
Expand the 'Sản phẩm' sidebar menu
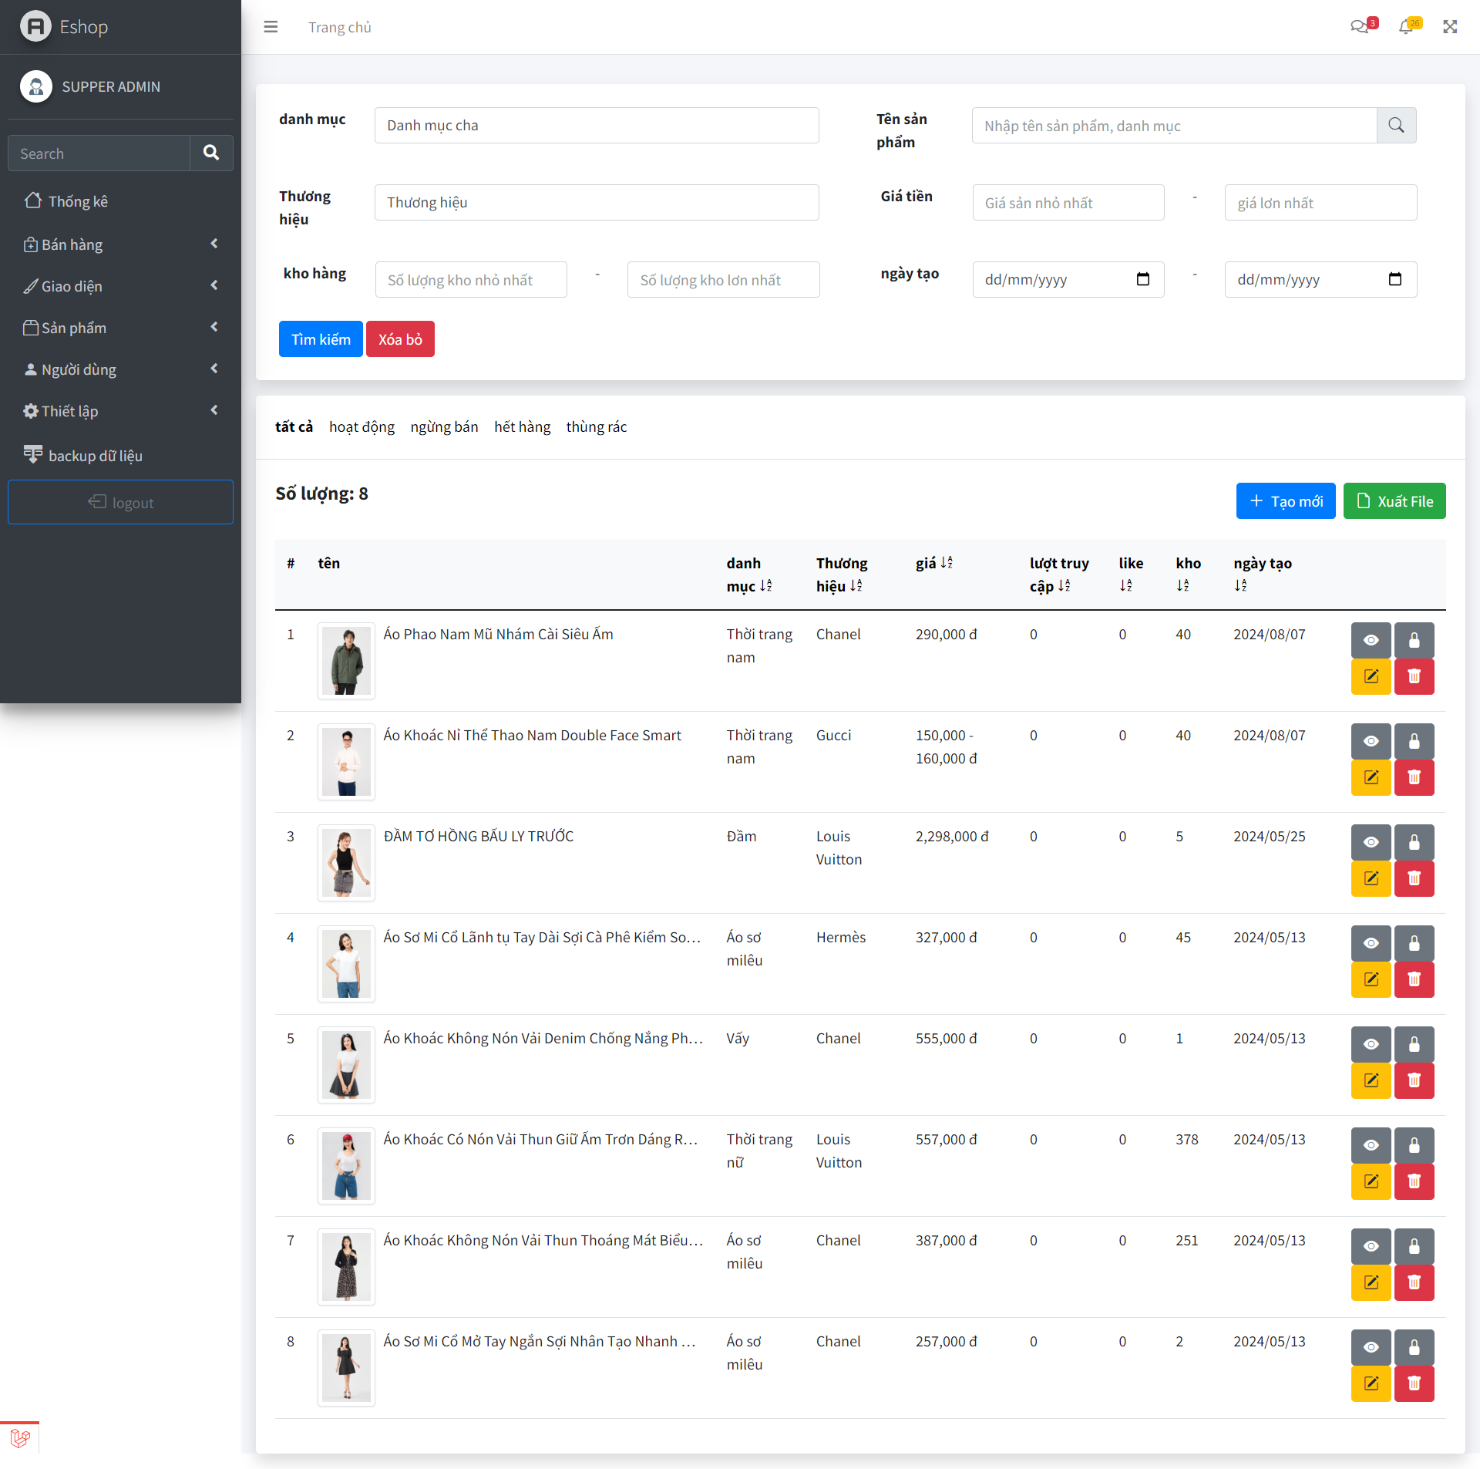(119, 327)
